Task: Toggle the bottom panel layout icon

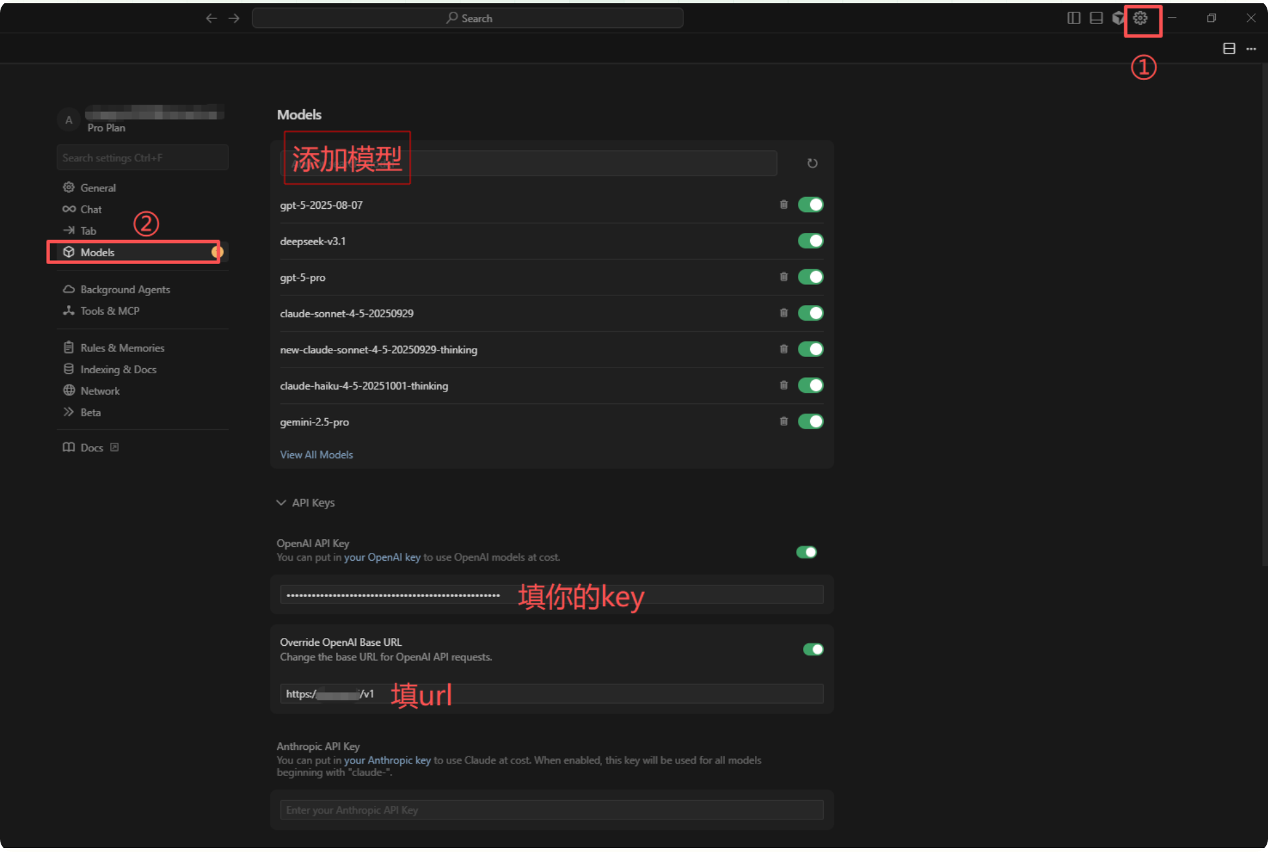Action: pyautogui.click(x=1096, y=18)
